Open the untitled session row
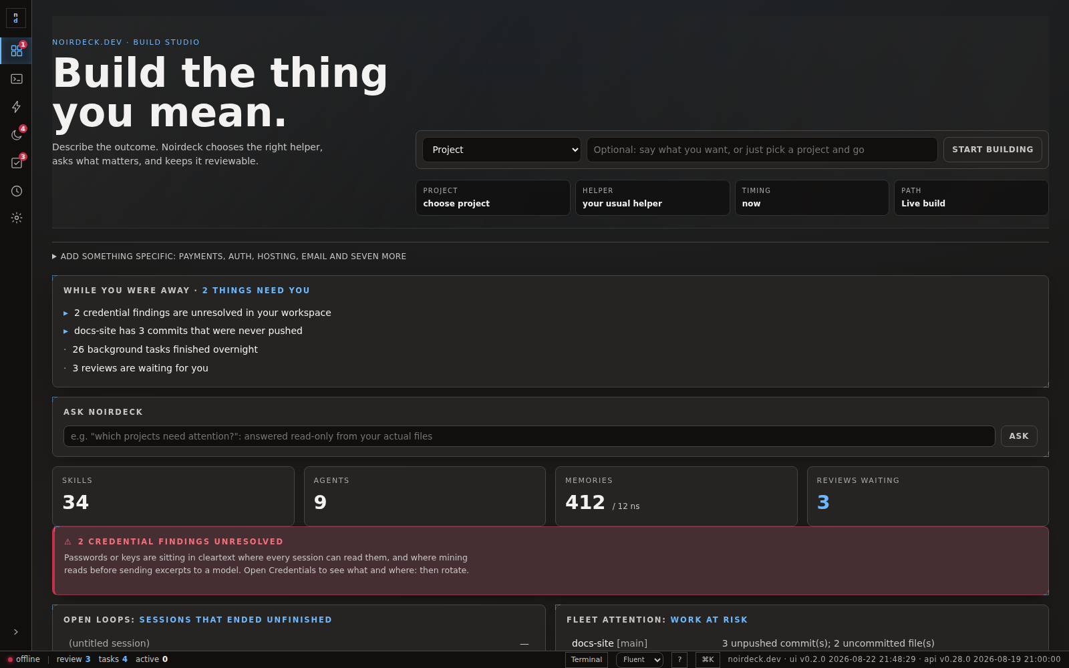The width and height of the screenshot is (1069, 668). coord(299,643)
